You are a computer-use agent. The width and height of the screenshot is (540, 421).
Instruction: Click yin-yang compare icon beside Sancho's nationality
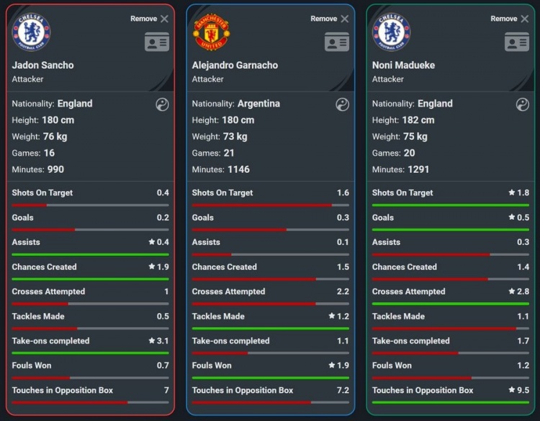pos(162,105)
